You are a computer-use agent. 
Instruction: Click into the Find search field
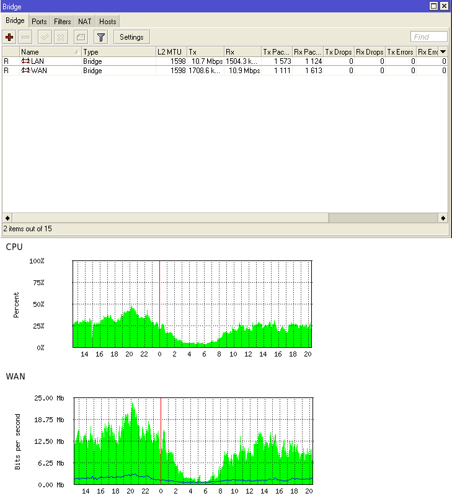(428, 37)
